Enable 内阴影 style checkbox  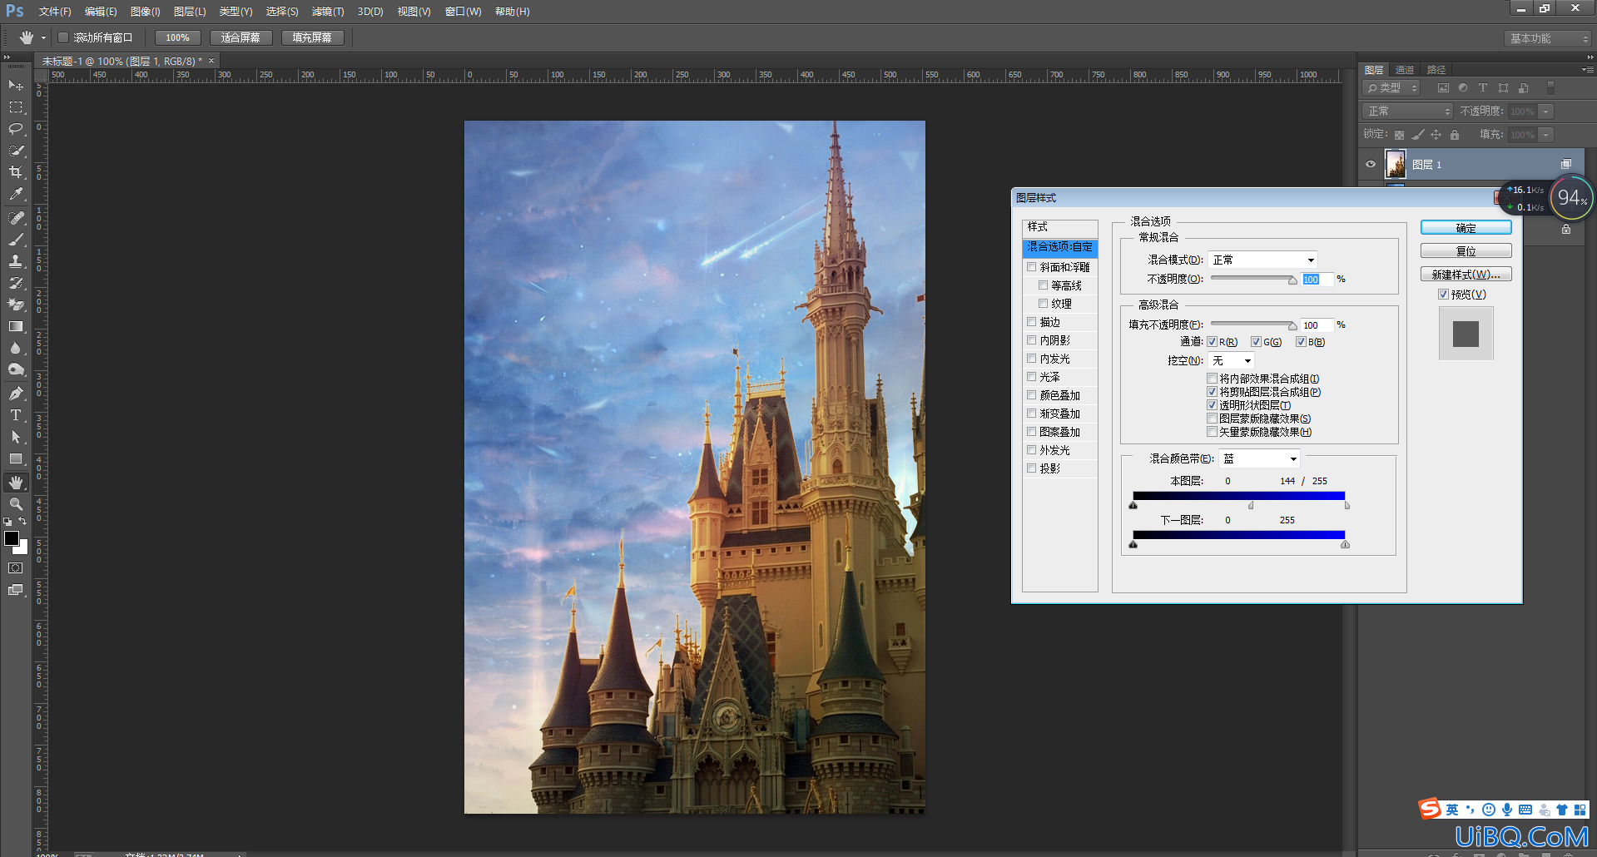1032,340
